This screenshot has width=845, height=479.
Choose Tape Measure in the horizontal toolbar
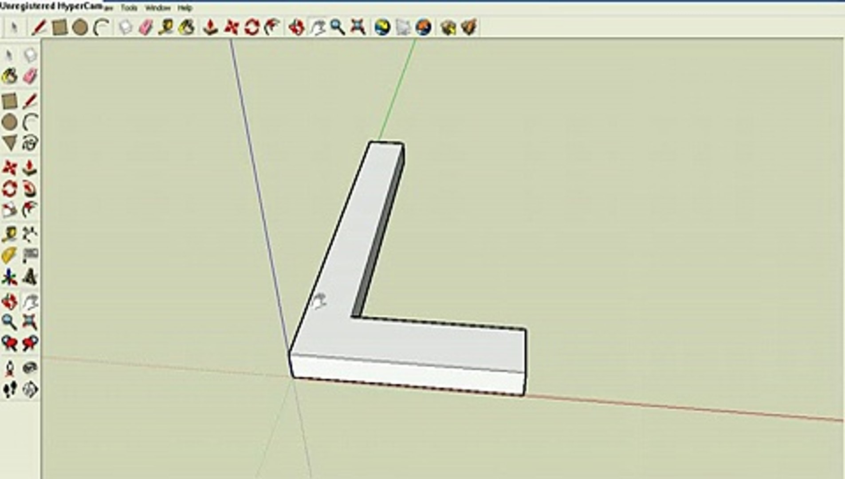coord(166,27)
